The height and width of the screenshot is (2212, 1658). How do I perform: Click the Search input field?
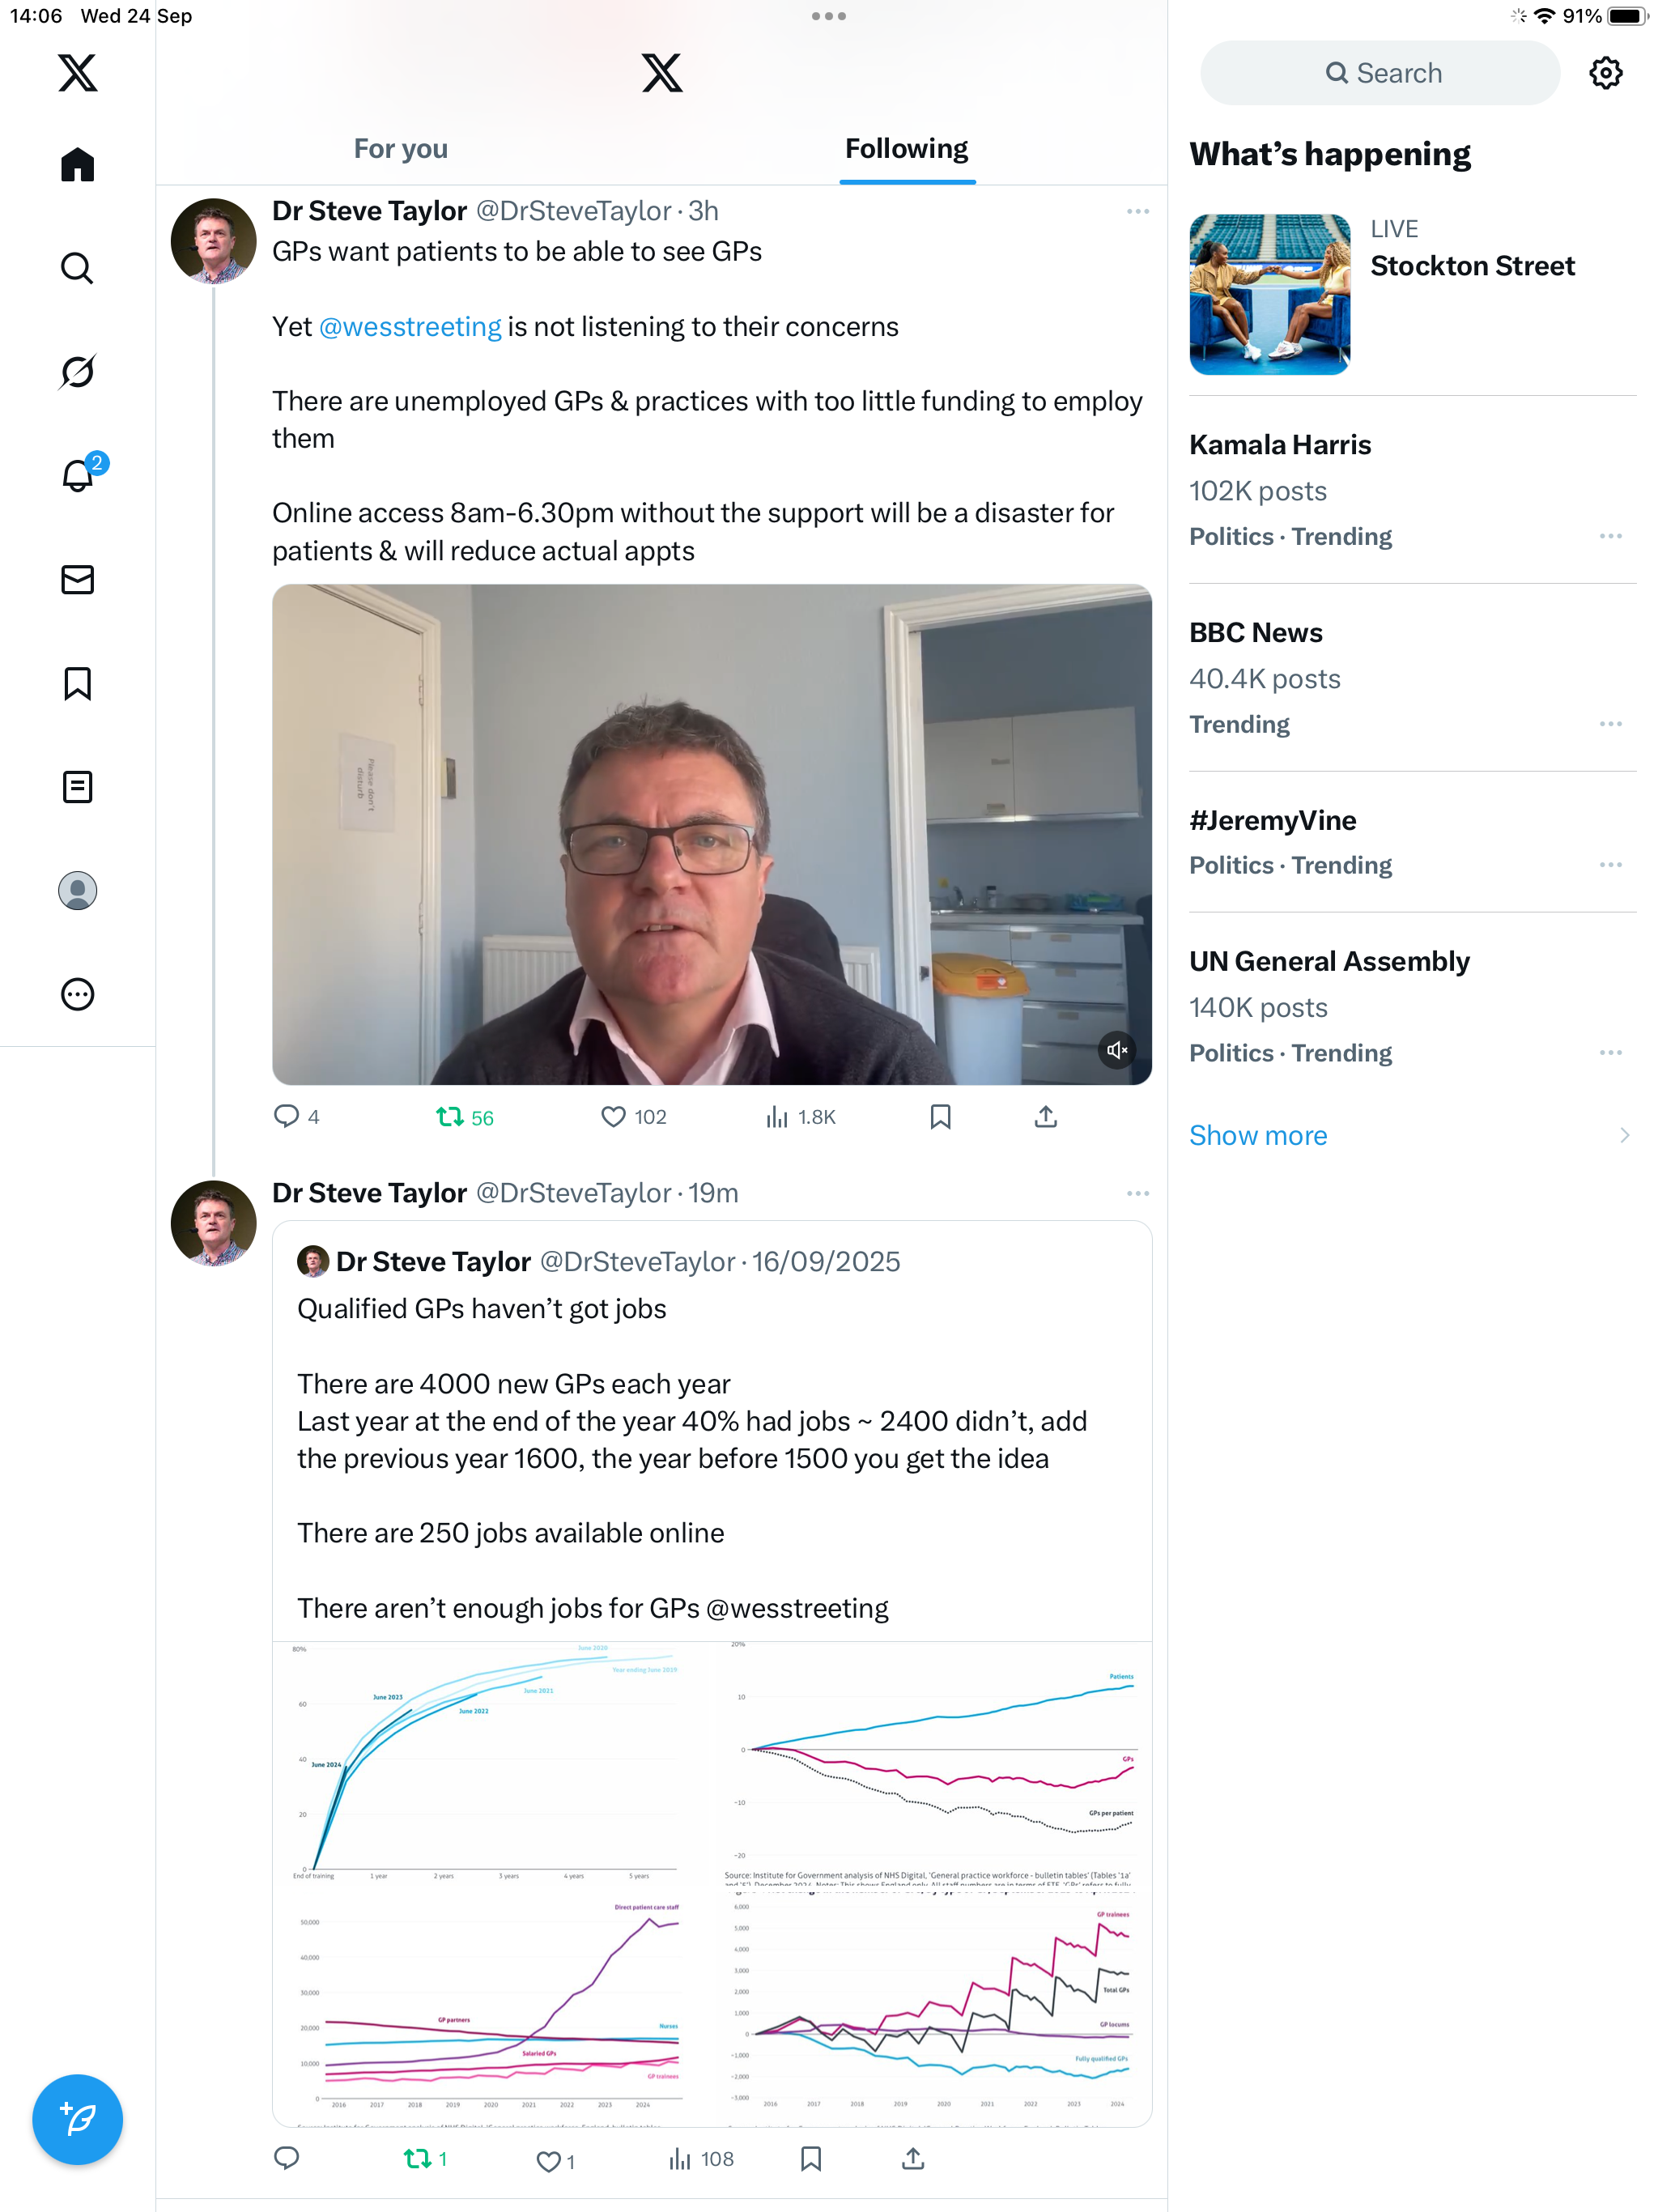[1380, 73]
